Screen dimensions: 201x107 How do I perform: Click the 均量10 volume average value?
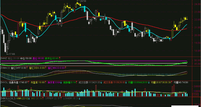coord(138,82)
